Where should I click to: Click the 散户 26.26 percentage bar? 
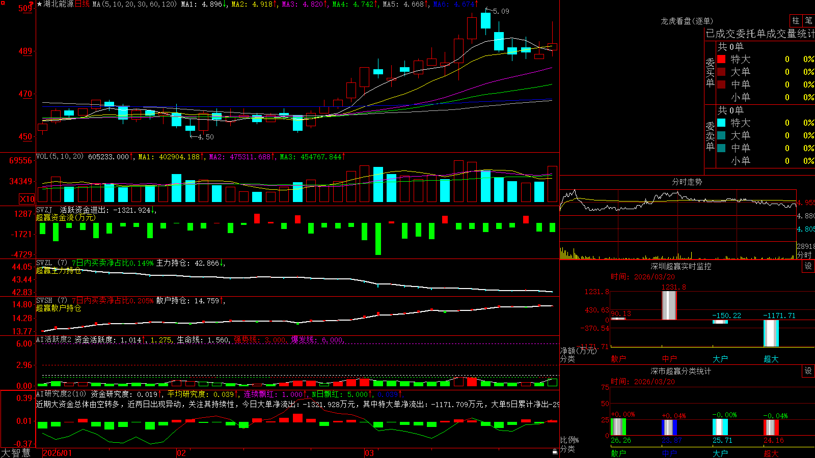pyautogui.click(x=618, y=427)
